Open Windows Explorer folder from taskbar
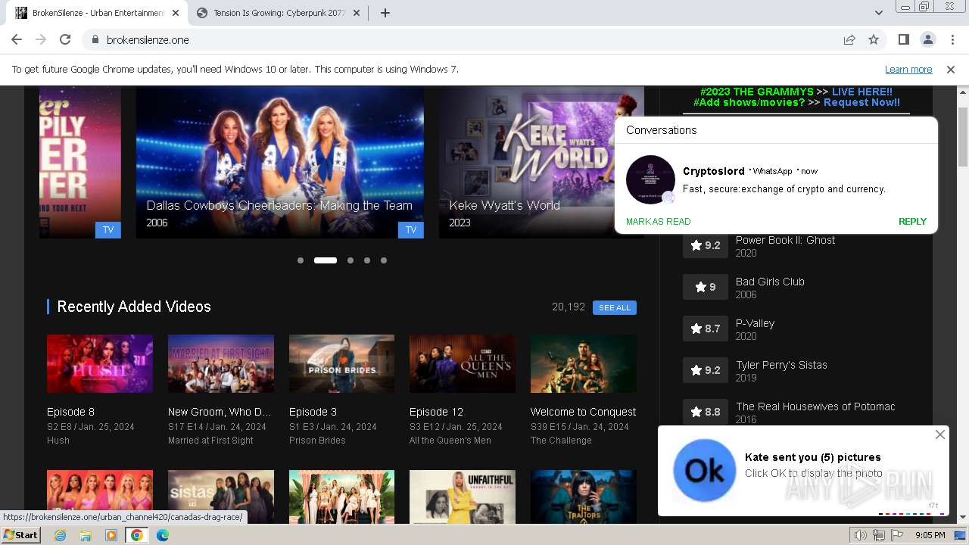The image size is (969, 545). click(86, 535)
